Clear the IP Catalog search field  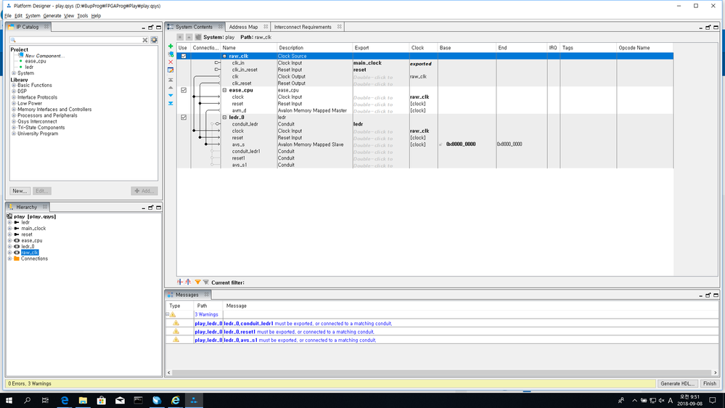pos(145,40)
